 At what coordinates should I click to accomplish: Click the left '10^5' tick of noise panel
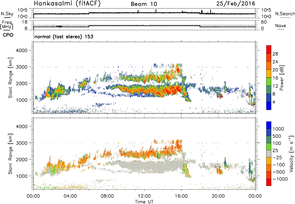click(x=22, y=10)
